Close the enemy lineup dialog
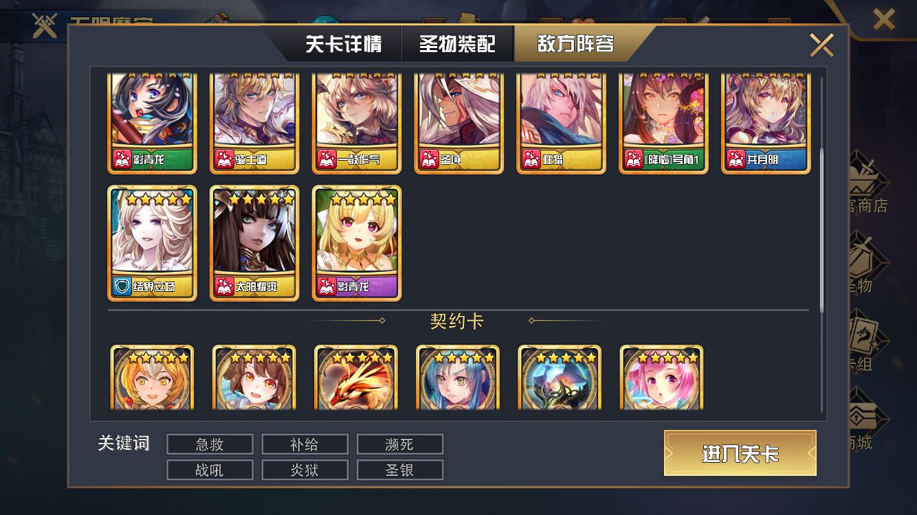This screenshot has width=917, height=515. point(821,45)
